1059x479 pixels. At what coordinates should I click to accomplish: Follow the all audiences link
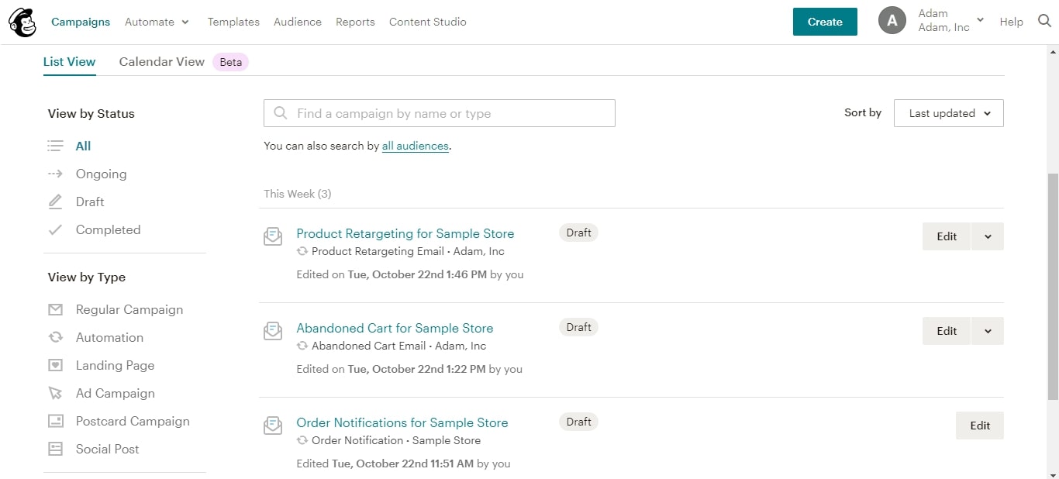[415, 146]
